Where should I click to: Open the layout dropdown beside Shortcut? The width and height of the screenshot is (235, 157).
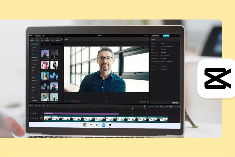147,36
